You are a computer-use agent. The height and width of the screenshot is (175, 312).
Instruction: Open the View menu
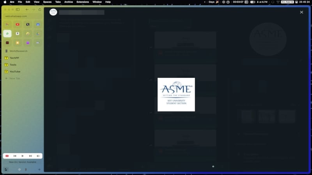point(37,2)
